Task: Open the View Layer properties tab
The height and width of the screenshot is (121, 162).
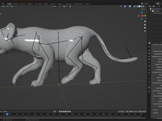Action: tap(149, 56)
